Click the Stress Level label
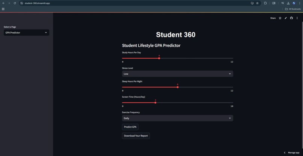 [127, 68]
